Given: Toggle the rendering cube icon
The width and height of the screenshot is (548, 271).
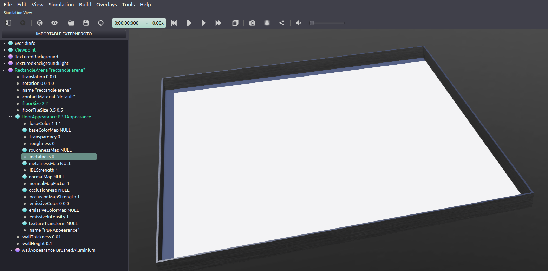Looking at the screenshot, I should point(235,23).
